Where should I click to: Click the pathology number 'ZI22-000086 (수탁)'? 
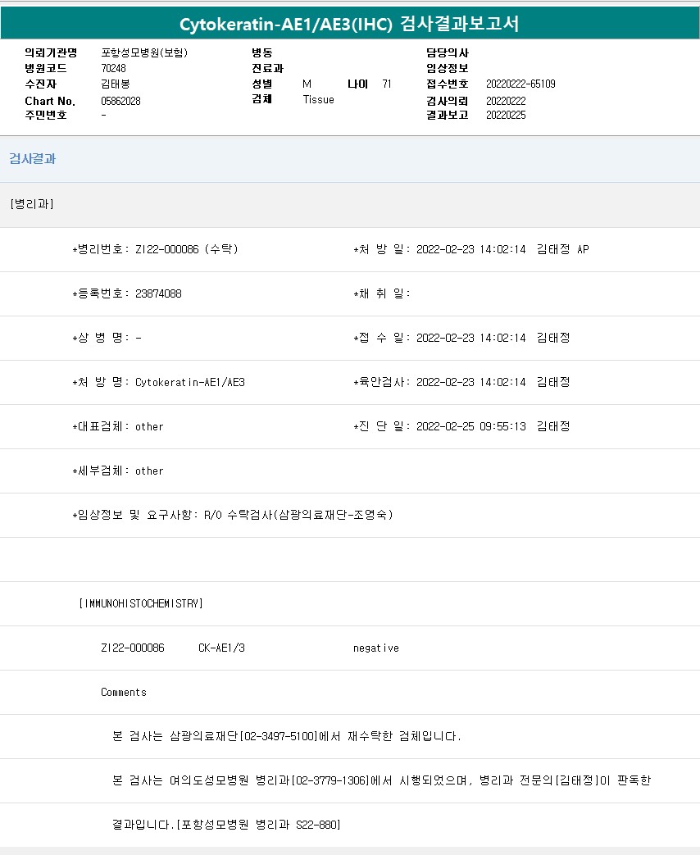pyautogui.click(x=186, y=249)
